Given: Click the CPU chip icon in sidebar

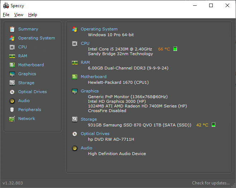Looking at the screenshot, I should click(x=12, y=47).
